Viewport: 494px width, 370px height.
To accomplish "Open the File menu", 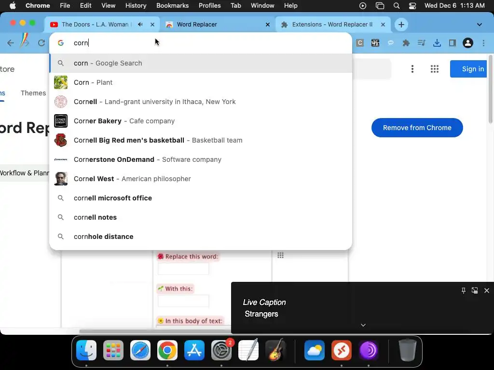I will tap(65, 6).
